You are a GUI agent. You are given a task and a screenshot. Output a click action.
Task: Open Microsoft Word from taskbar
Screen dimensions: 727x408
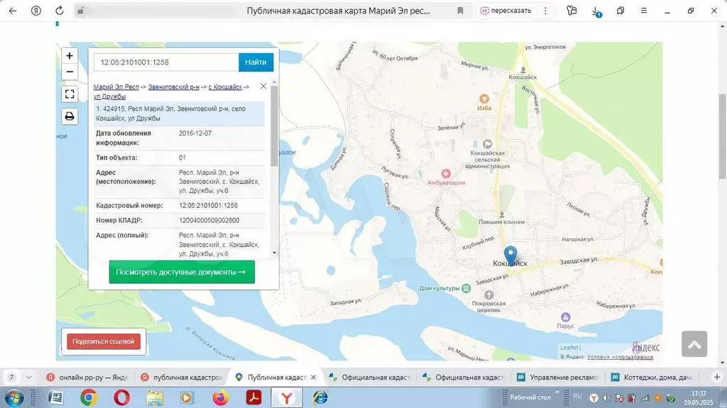point(55,398)
